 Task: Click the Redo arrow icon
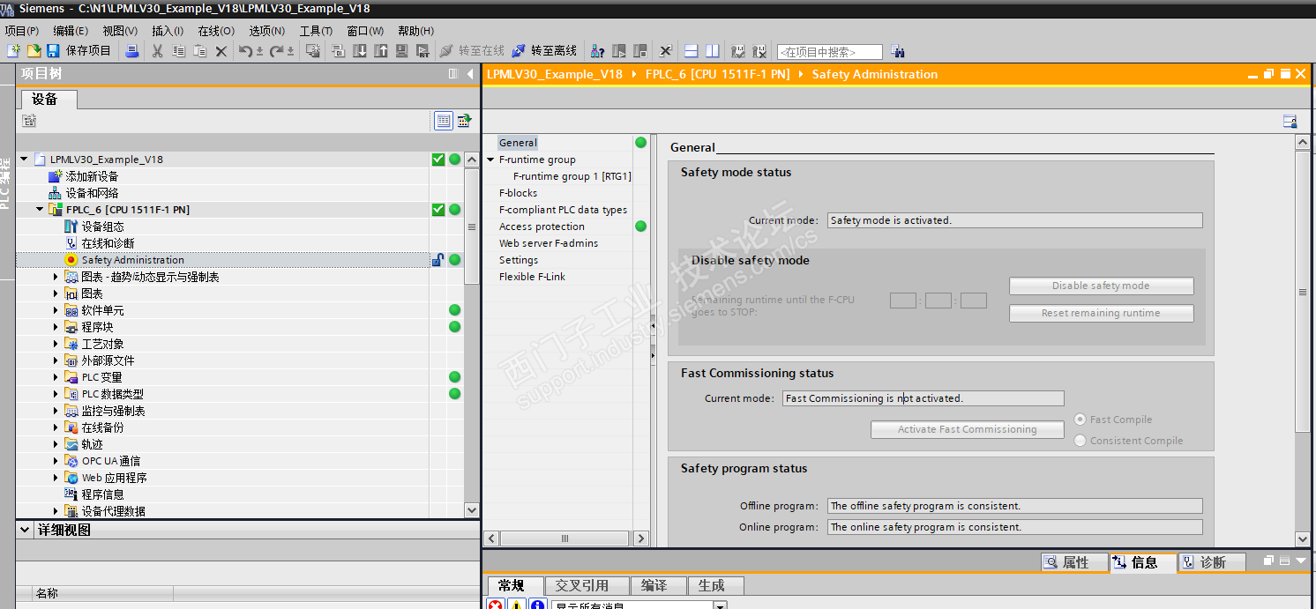click(x=277, y=51)
